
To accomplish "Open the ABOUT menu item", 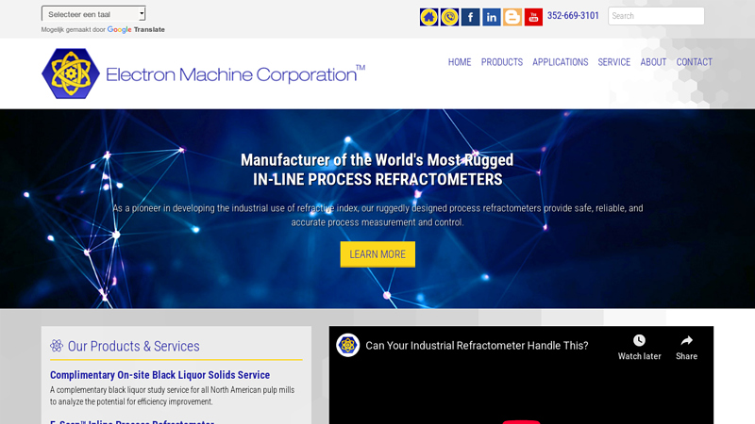I will coord(653,62).
